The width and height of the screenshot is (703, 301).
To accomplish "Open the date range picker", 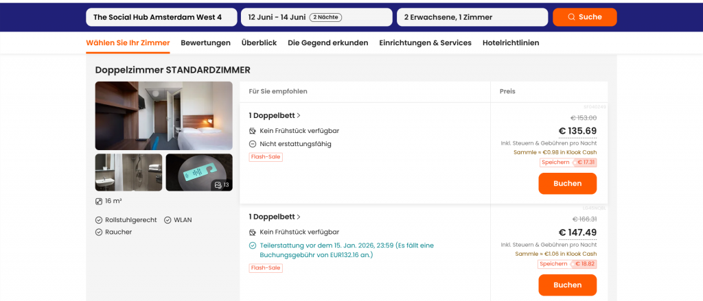I will [316, 17].
